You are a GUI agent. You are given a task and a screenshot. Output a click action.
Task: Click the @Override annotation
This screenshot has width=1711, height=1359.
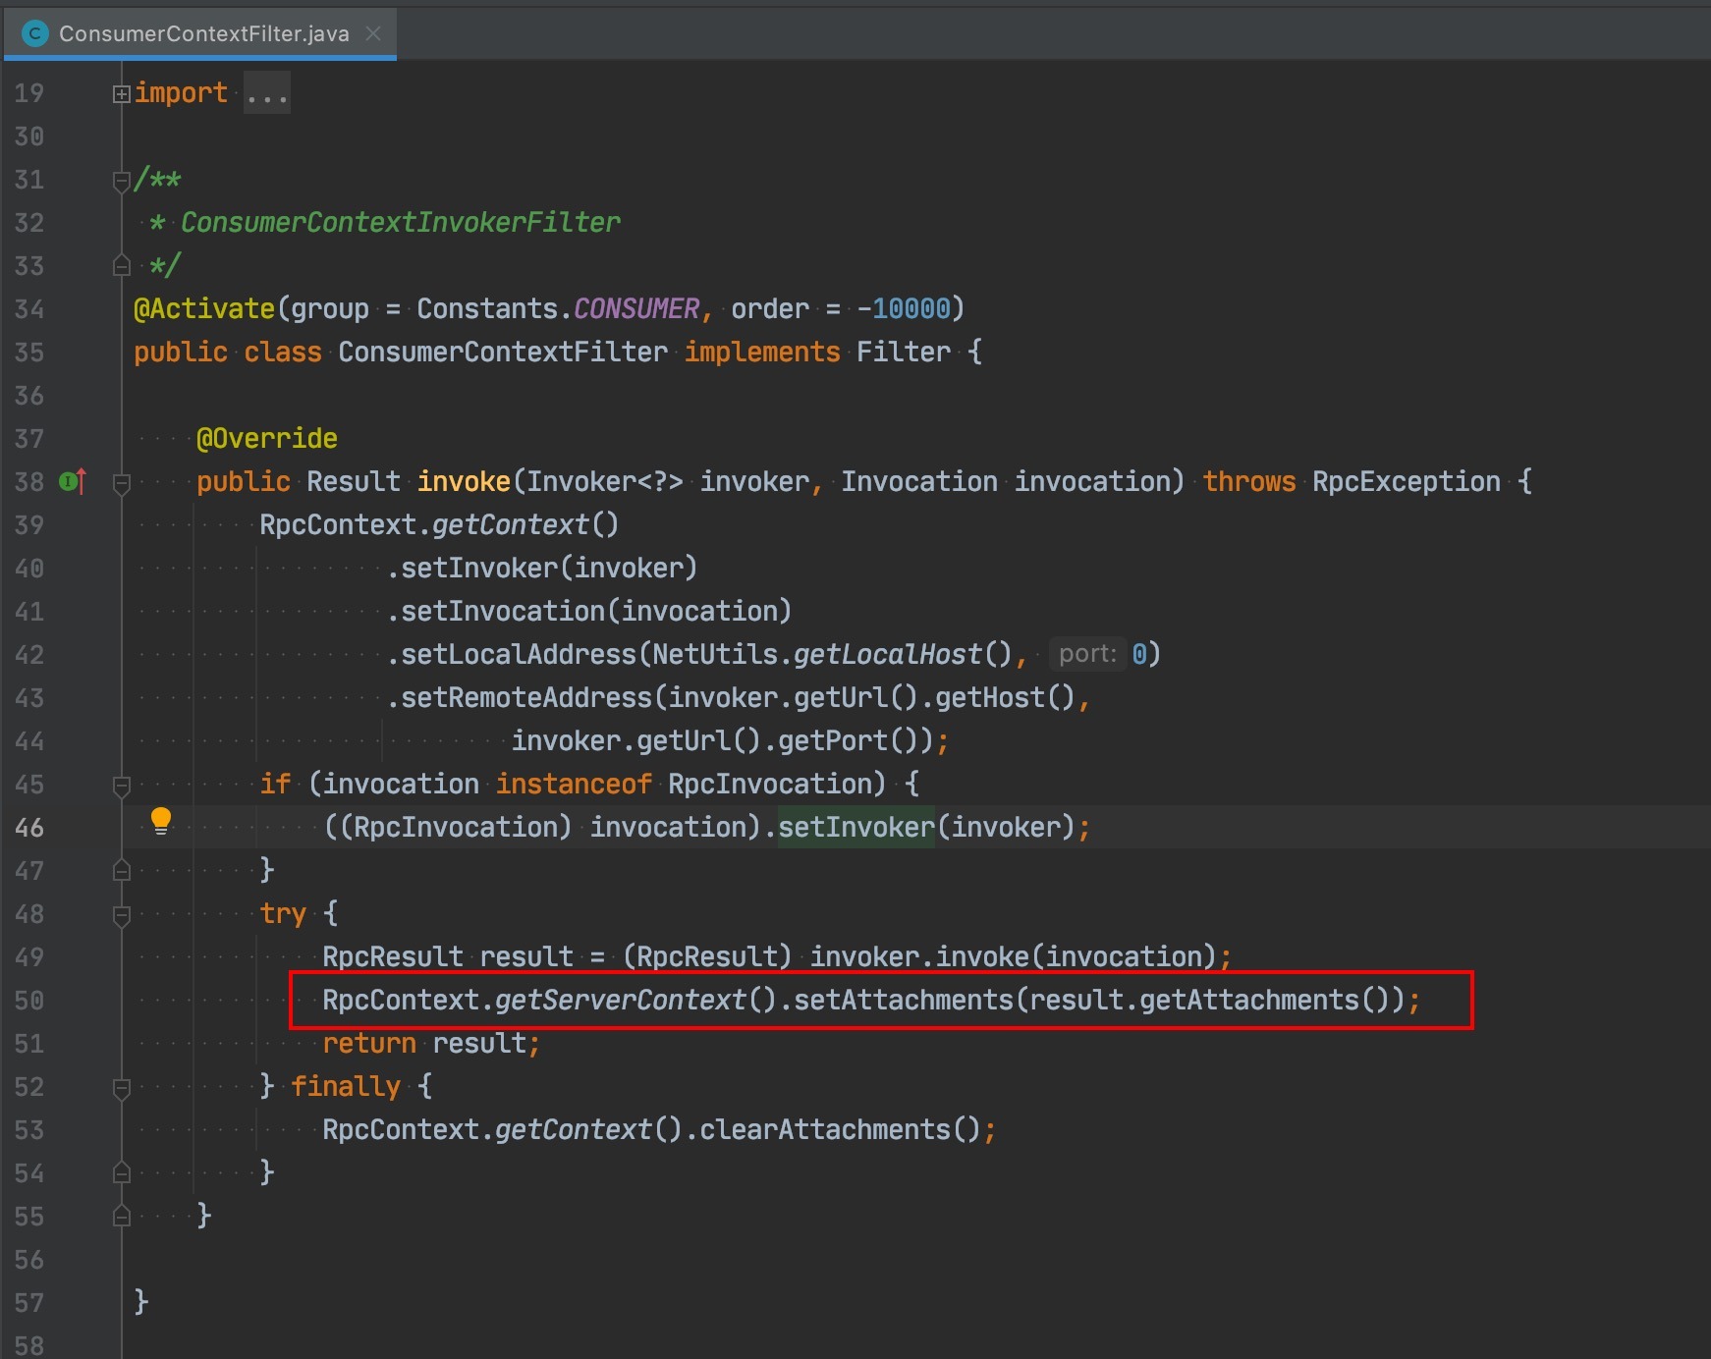pos(266,438)
